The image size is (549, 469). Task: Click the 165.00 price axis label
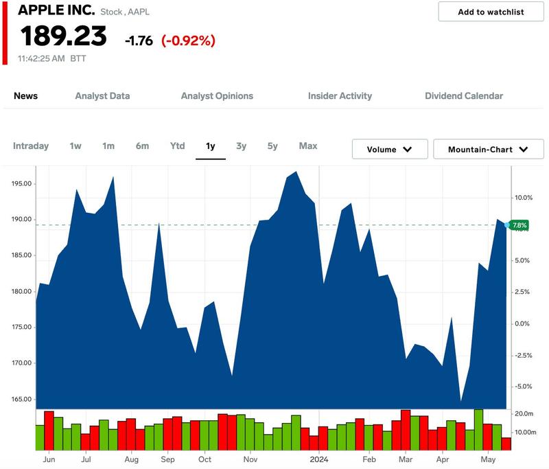coord(21,399)
